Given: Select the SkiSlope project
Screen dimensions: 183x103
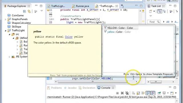Looking at the screenshot, I should 16,27.
